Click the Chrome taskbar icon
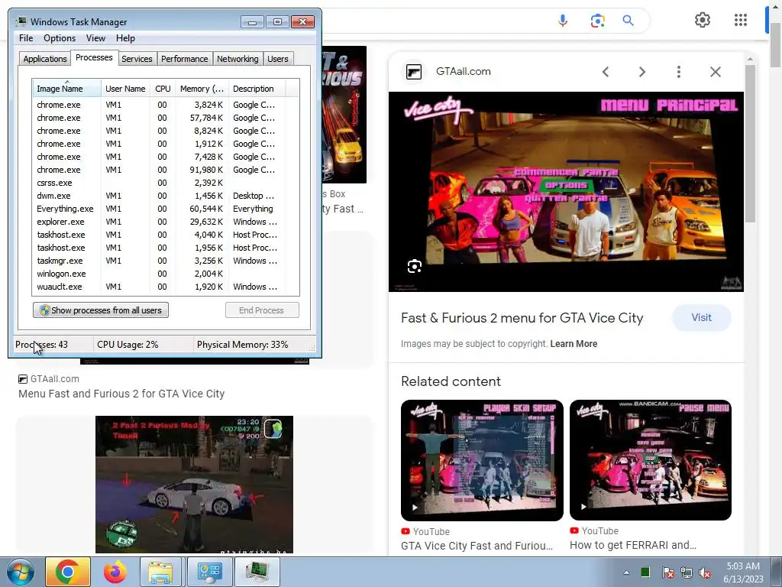The width and height of the screenshot is (782, 587). coord(68,572)
